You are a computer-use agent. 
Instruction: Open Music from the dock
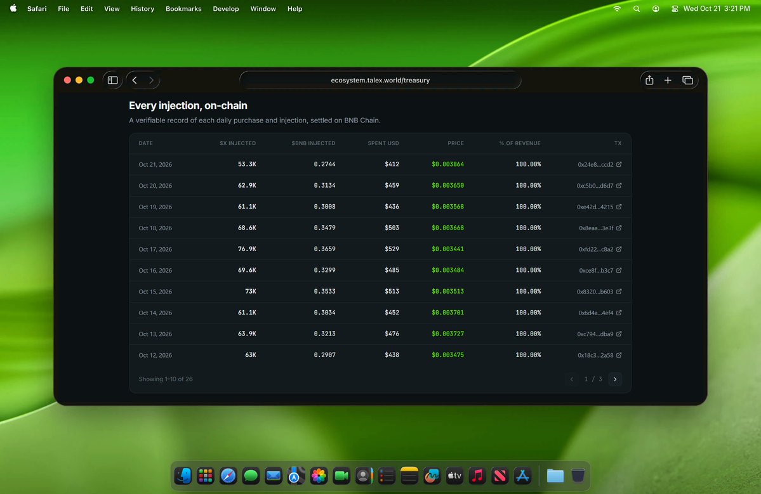[477, 476]
